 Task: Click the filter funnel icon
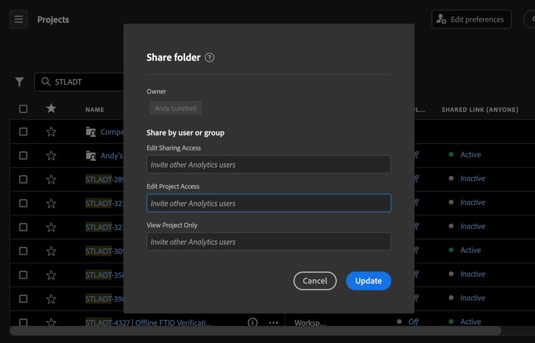click(19, 82)
